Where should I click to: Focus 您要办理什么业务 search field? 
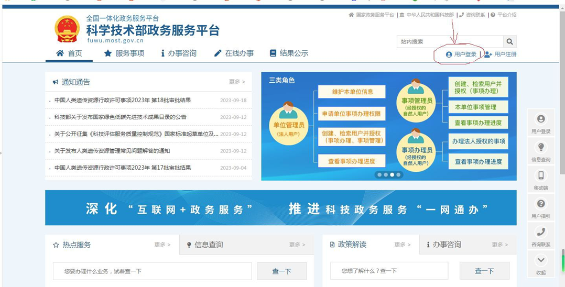click(x=153, y=271)
